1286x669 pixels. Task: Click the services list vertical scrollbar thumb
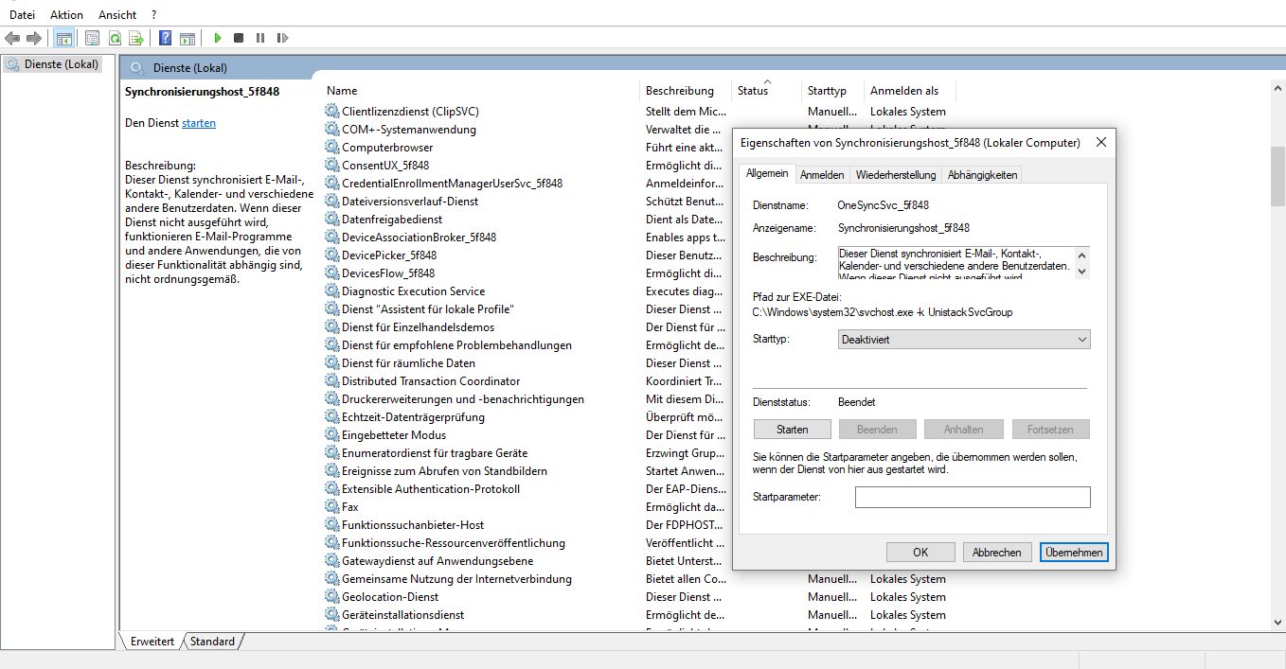click(x=1277, y=176)
